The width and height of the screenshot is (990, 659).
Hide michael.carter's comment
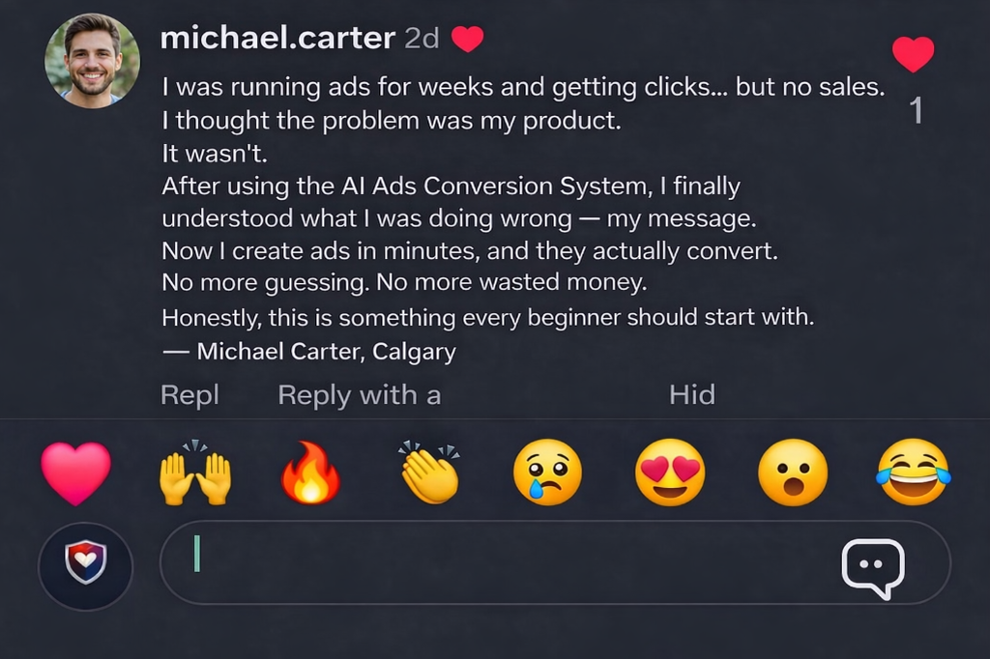(x=692, y=395)
